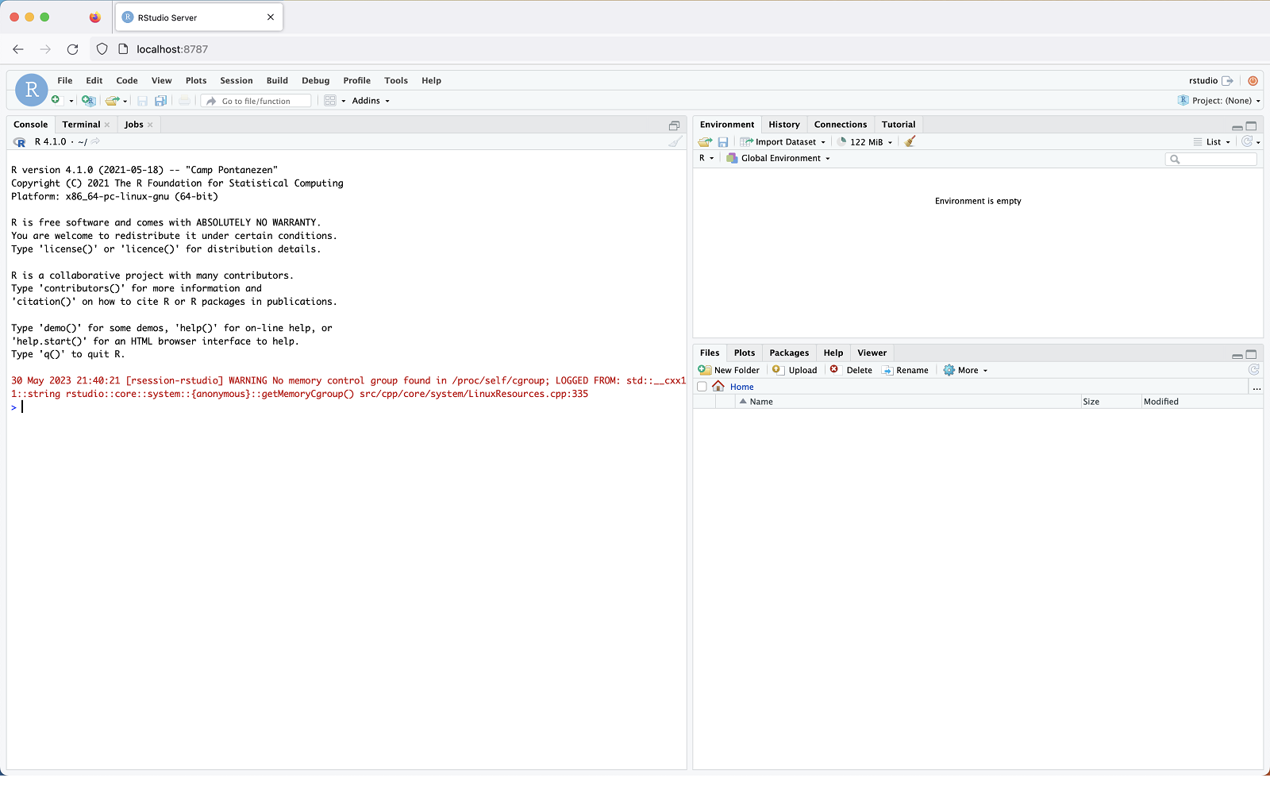Switch to the Jobs tab
This screenshot has height=794, width=1270.
point(134,125)
